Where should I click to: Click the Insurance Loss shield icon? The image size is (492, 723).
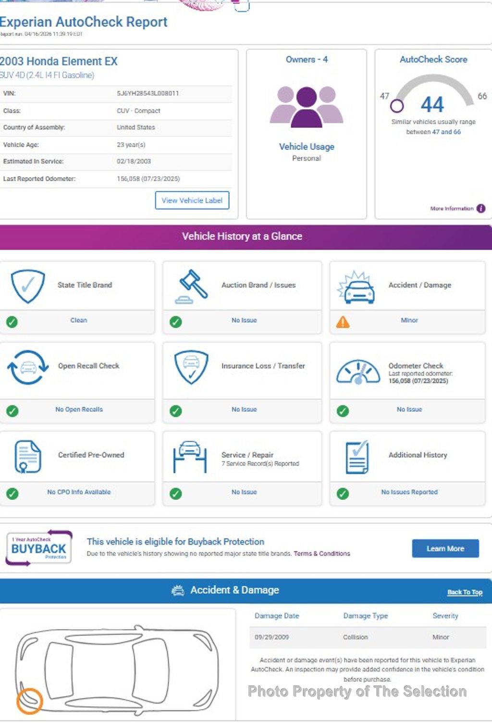point(191,367)
